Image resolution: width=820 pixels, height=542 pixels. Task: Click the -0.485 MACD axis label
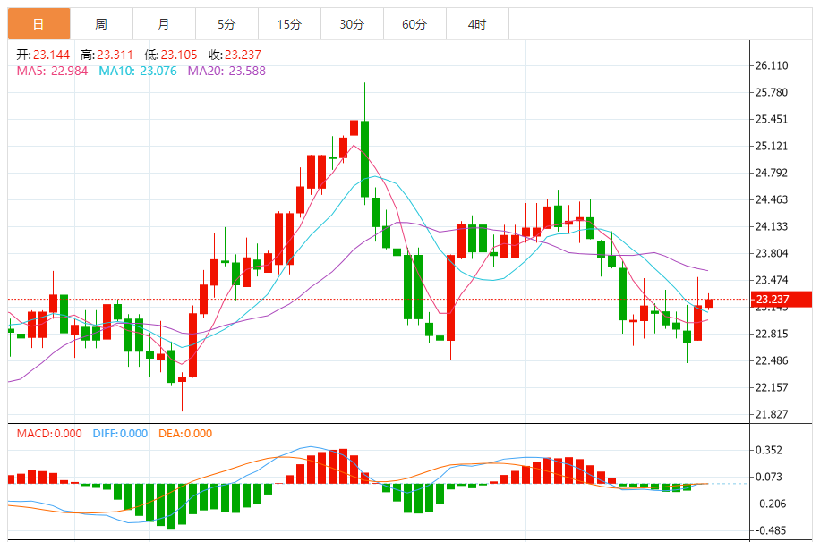[771, 531]
